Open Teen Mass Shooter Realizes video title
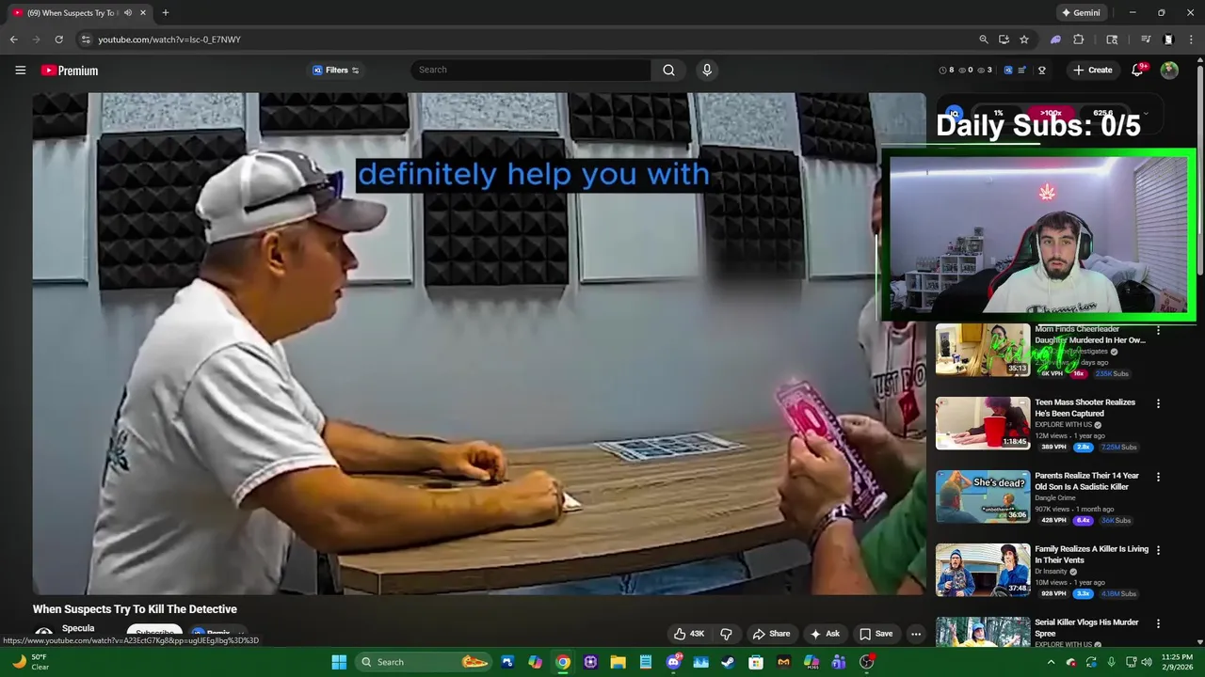 click(x=1084, y=408)
